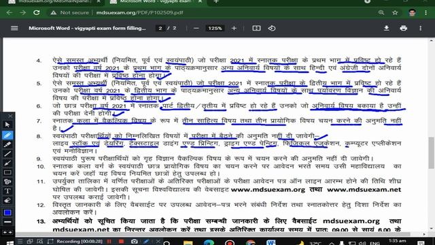Edit the 125% zoom level field

[x=215, y=29]
